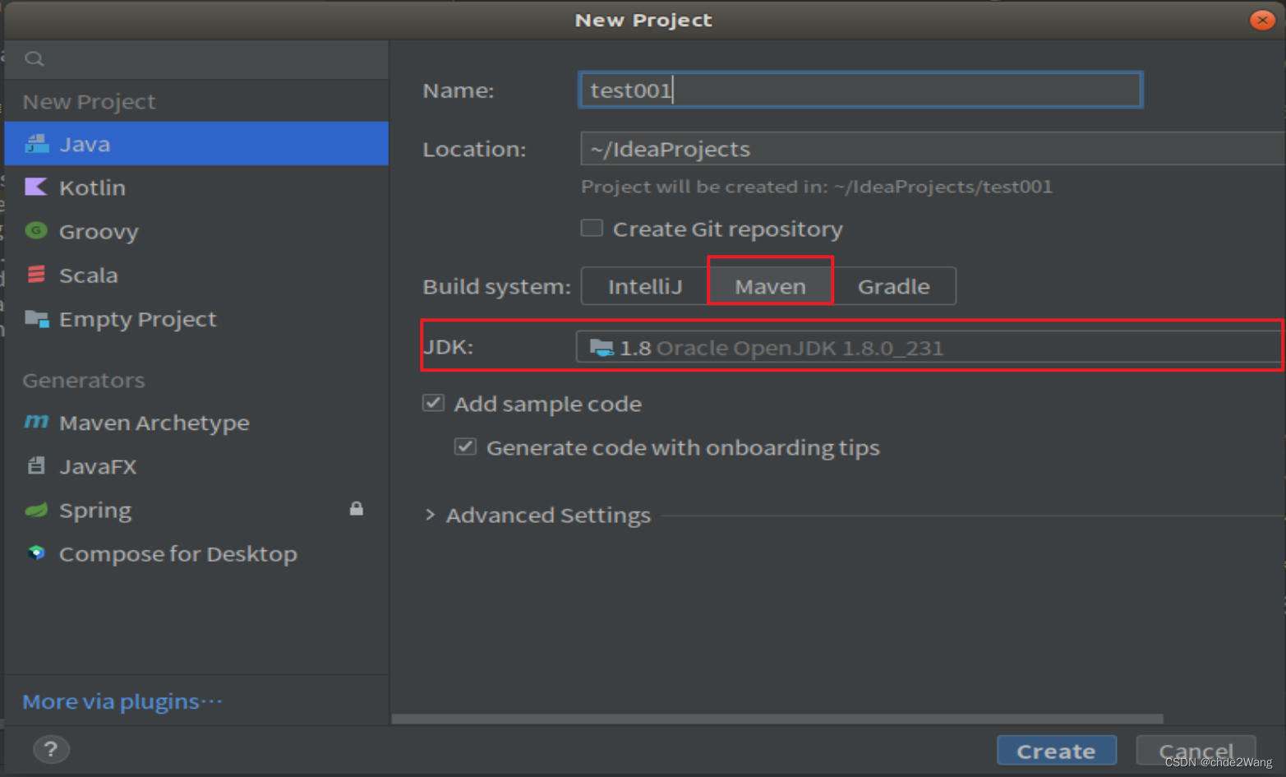Click the Java project type icon
The width and height of the screenshot is (1286, 777).
[37, 144]
